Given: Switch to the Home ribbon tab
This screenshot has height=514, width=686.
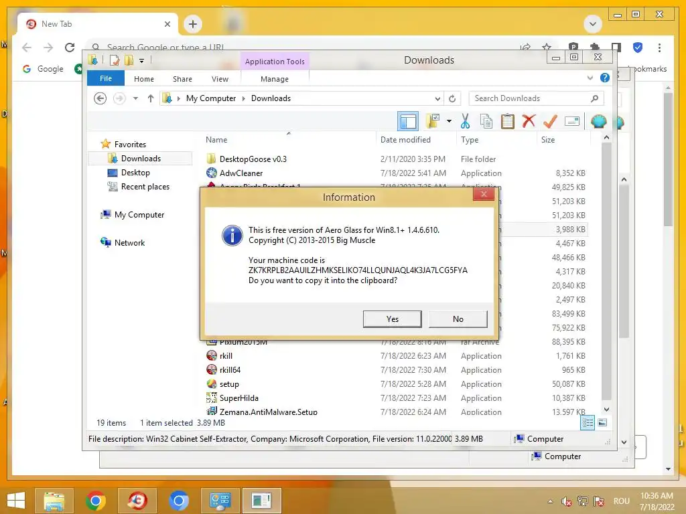Looking at the screenshot, I should [144, 79].
